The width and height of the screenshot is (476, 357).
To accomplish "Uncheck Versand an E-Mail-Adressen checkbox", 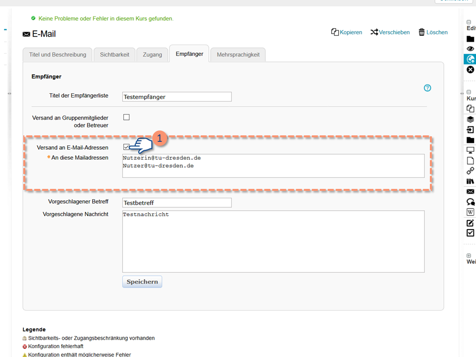I will click(126, 147).
